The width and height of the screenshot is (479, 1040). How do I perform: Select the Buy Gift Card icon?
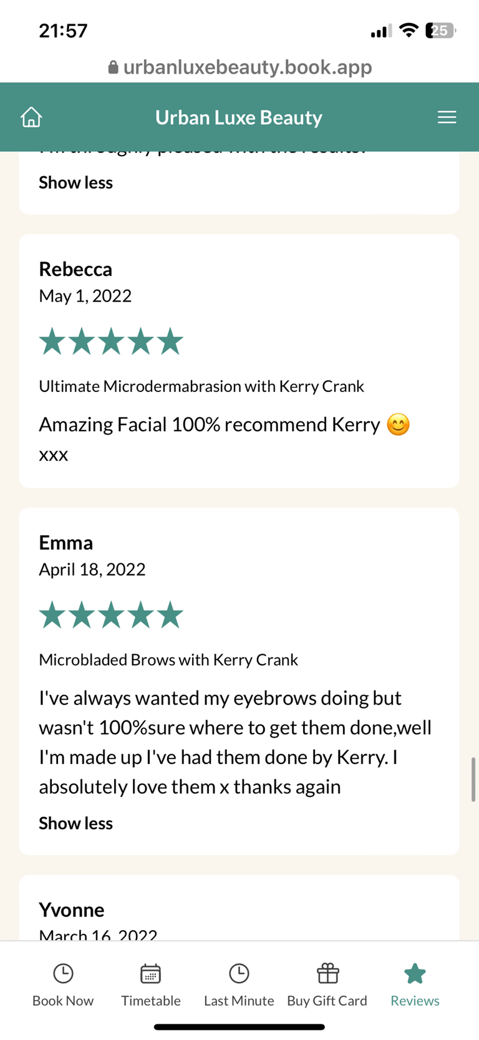tap(327, 973)
